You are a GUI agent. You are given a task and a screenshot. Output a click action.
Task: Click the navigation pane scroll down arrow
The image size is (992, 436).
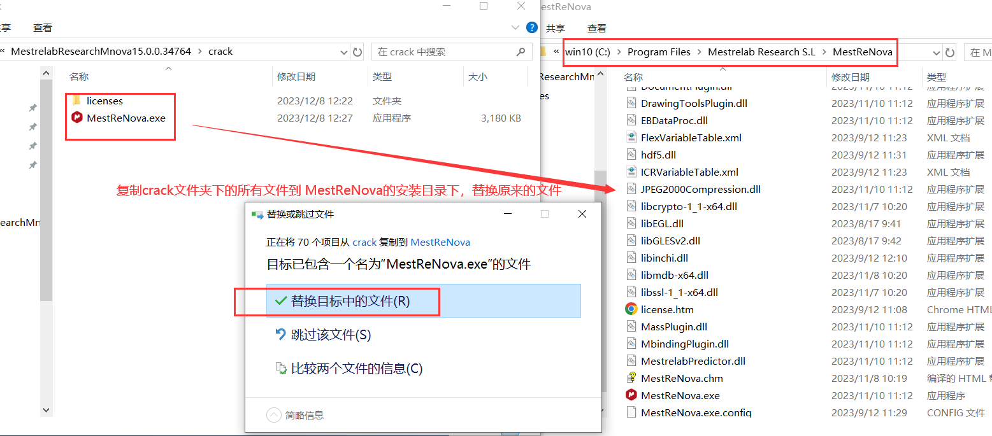(x=46, y=411)
